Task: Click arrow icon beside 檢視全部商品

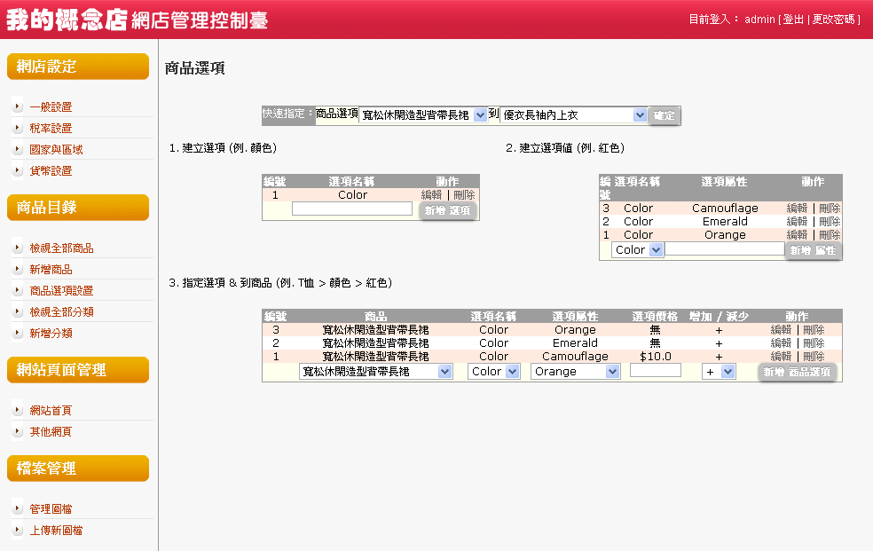Action: [x=18, y=248]
